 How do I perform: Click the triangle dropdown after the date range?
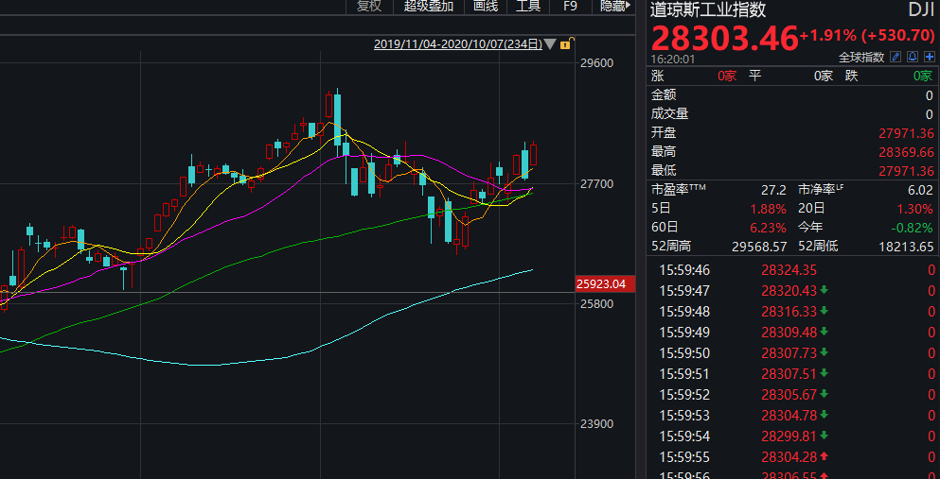551,44
